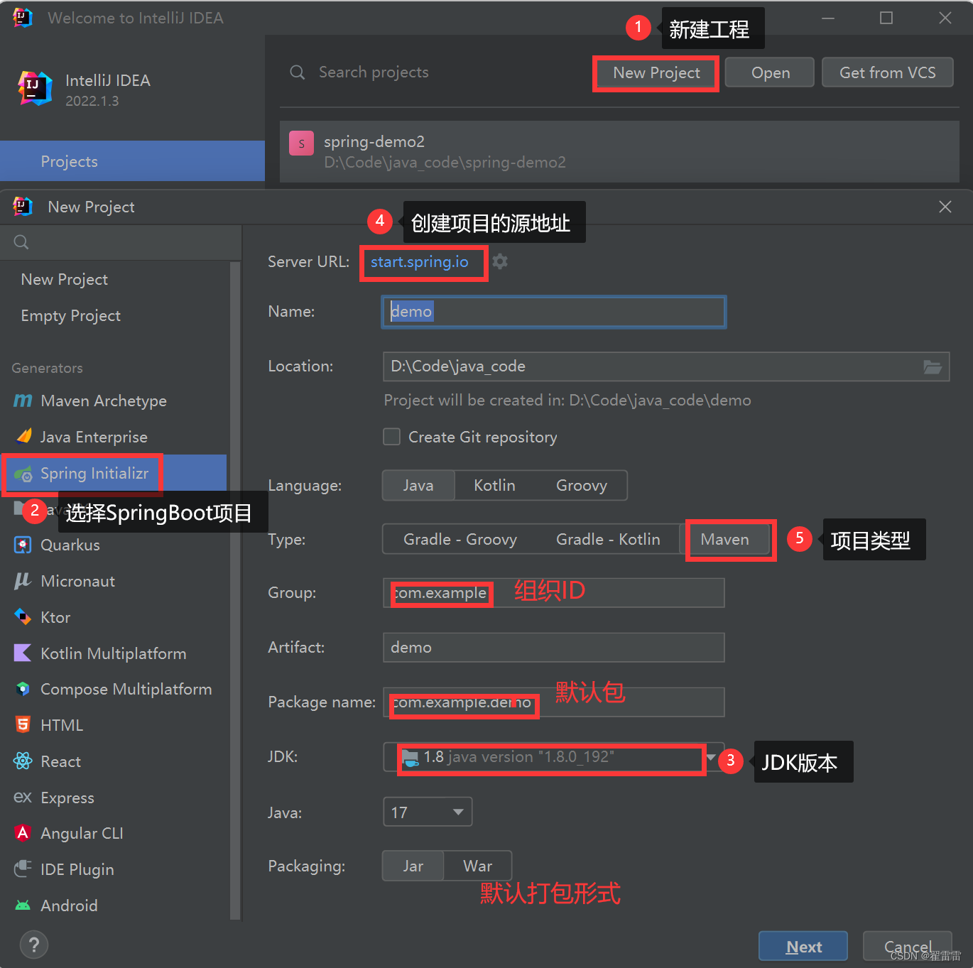The image size is (973, 968).
Task: Click the Android robot icon
Action: point(23,906)
